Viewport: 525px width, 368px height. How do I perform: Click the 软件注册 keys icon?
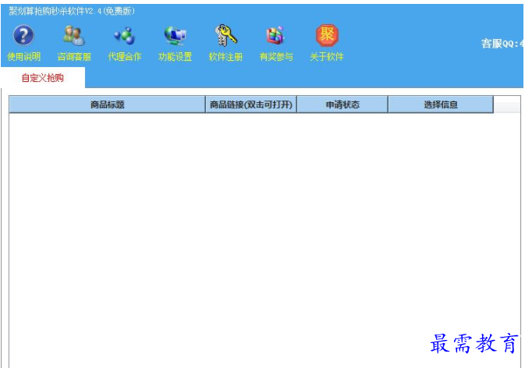pos(225,35)
